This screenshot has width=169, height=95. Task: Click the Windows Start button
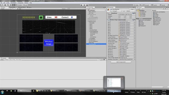tap(2, 92)
